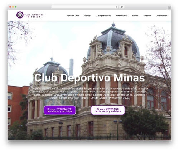Click the Si eres VETERANO button

pyautogui.click(x=108, y=110)
